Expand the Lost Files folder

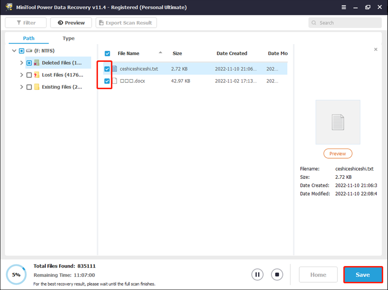pos(22,75)
